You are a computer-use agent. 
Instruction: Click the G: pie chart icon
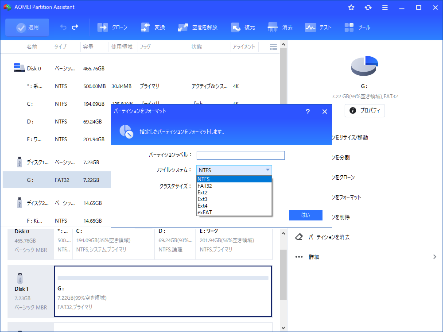coord(365,66)
